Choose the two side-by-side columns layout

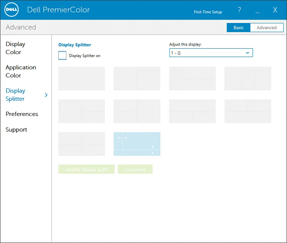pyautogui.click(x=137, y=78)
